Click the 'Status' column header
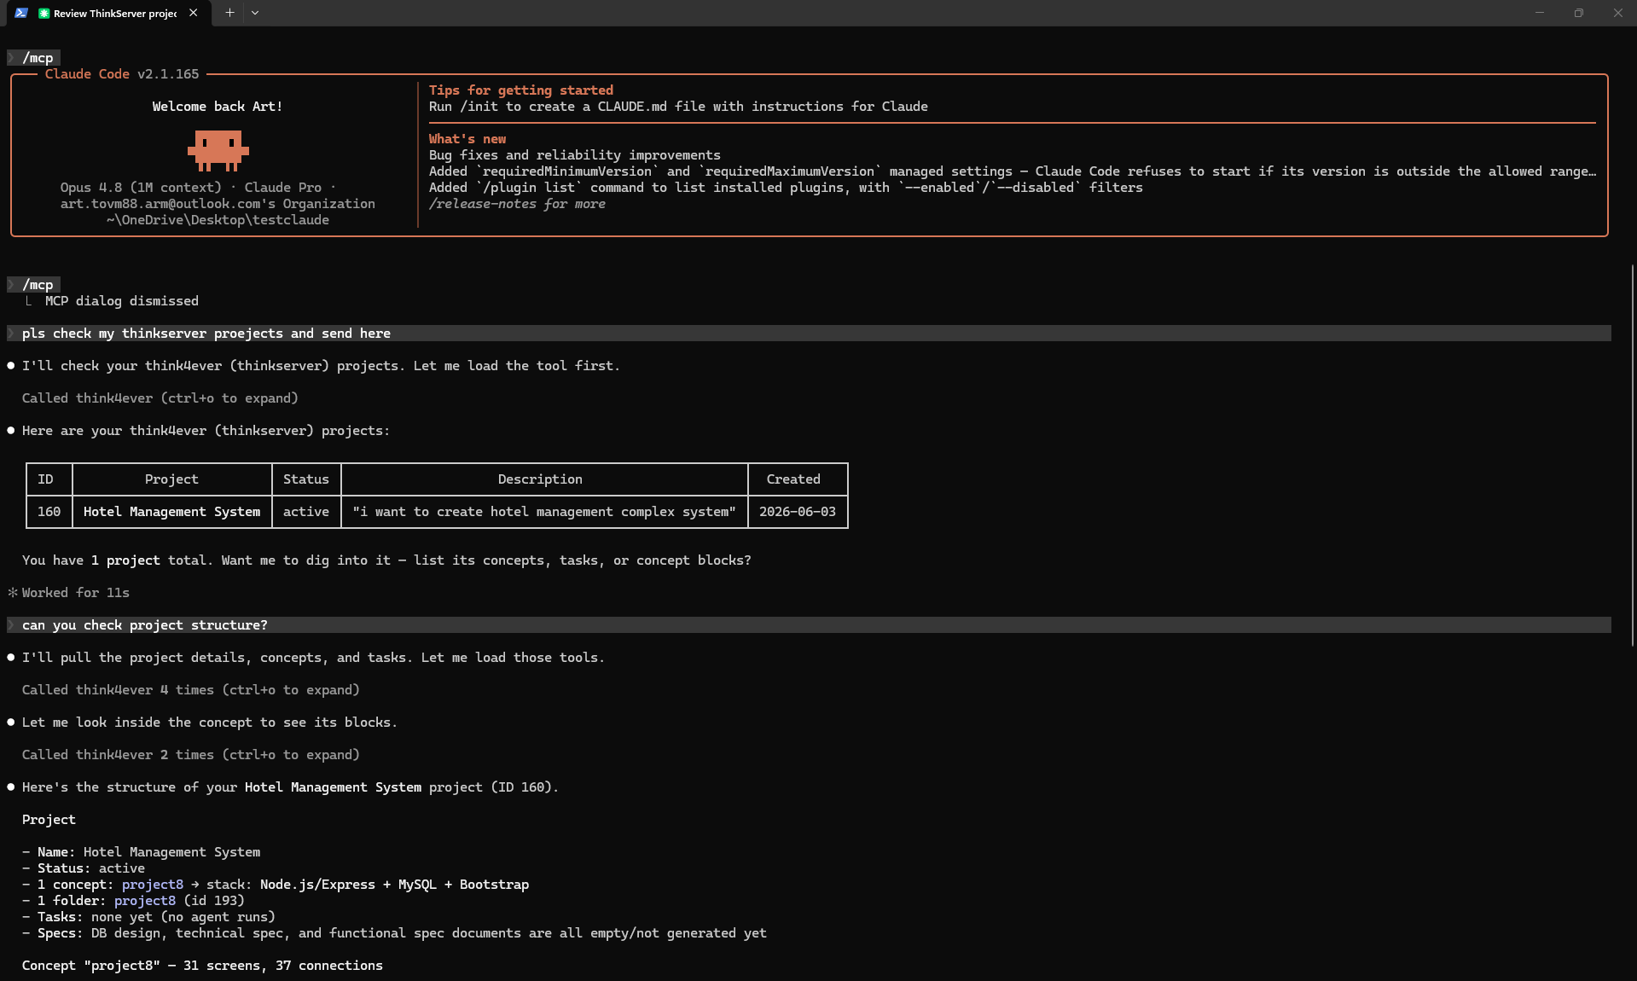 305,479
